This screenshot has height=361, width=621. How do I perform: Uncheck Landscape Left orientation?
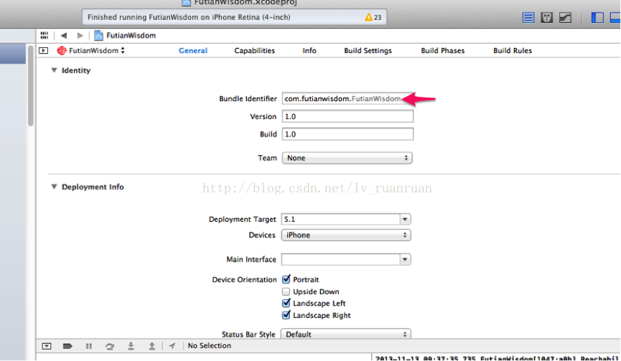coord(286,303)
